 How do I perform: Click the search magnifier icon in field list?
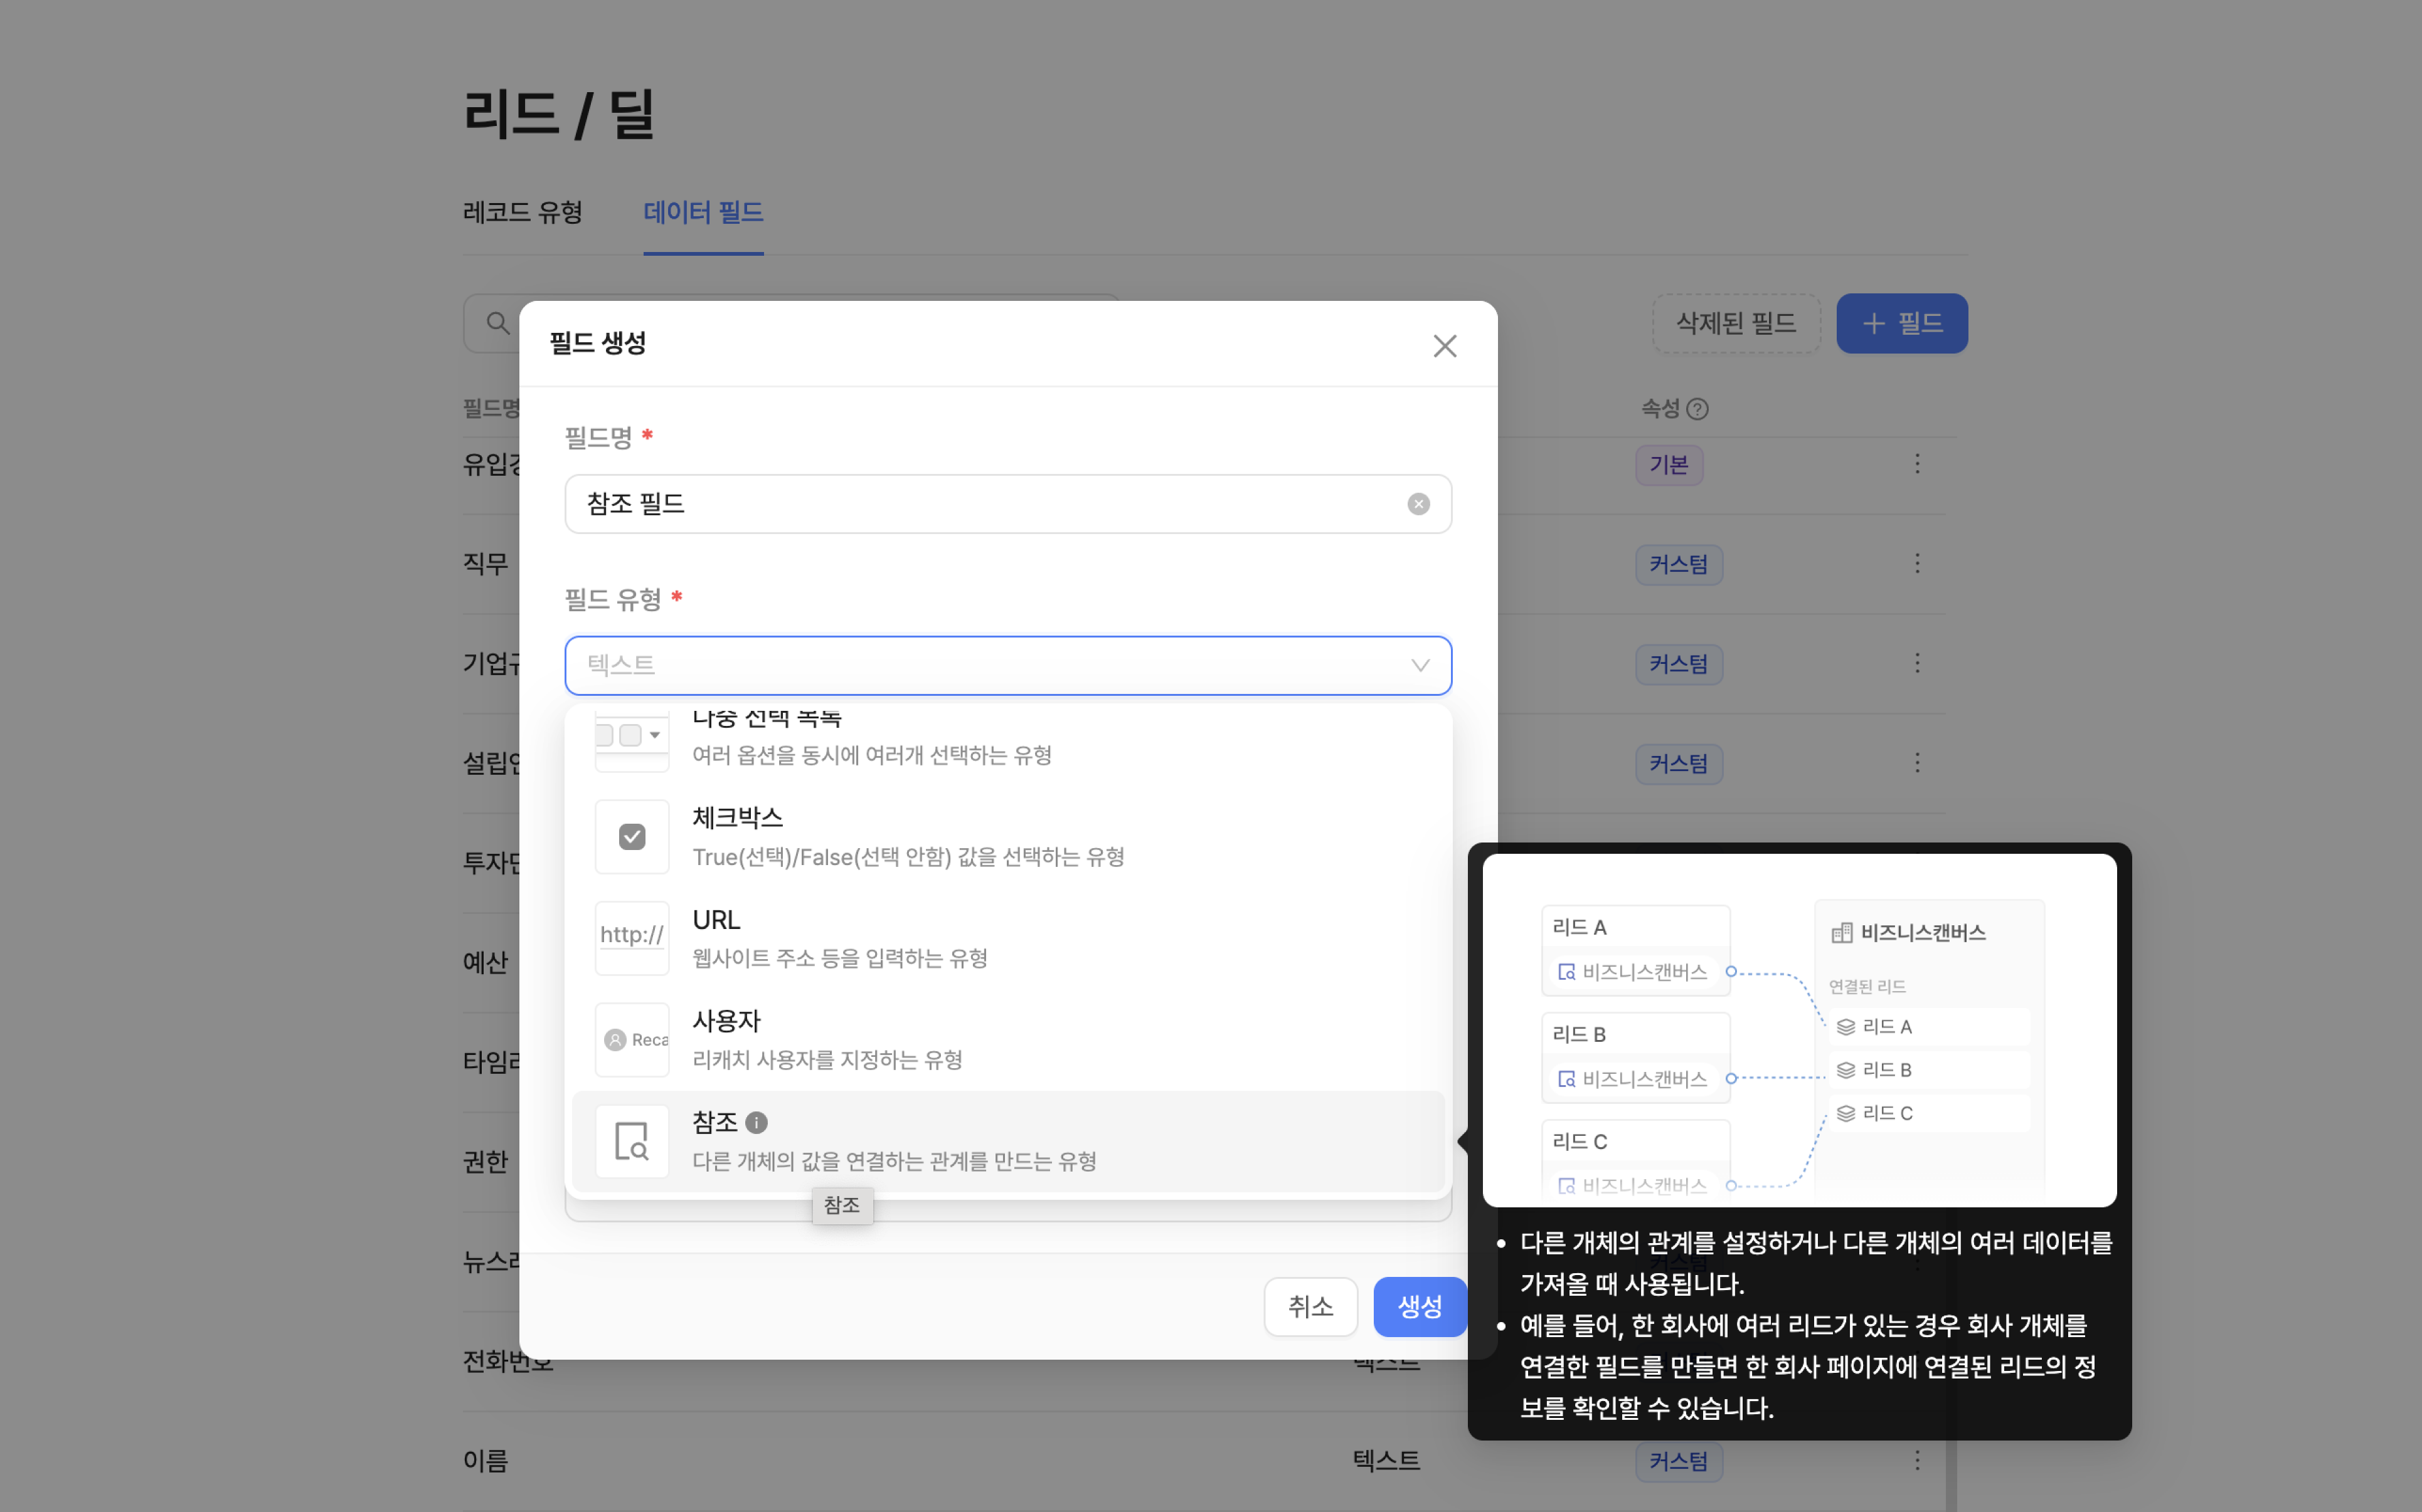[497, 323]
